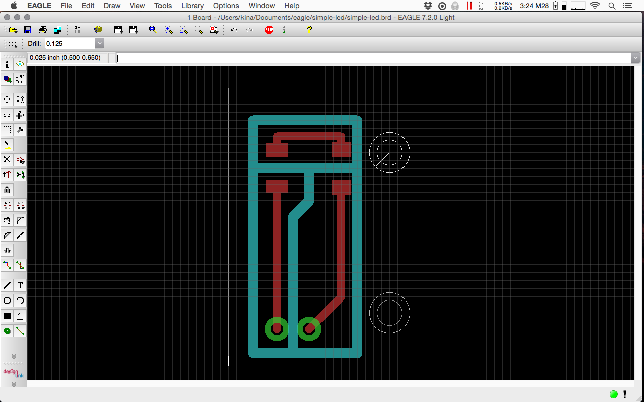Select the Info tool
This screenshot has height=402, width=644.
point(7,64)
